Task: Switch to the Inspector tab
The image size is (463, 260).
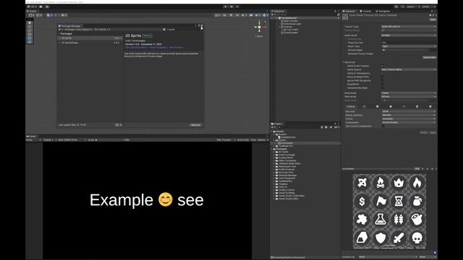Action: [x=349, y=12]
